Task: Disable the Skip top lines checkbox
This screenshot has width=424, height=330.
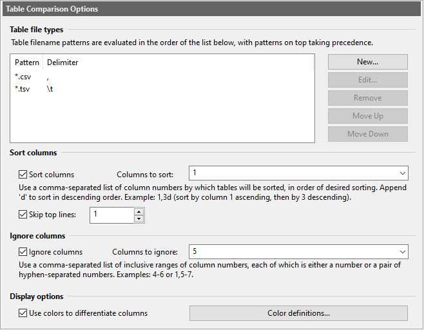Action: (24, 214)
